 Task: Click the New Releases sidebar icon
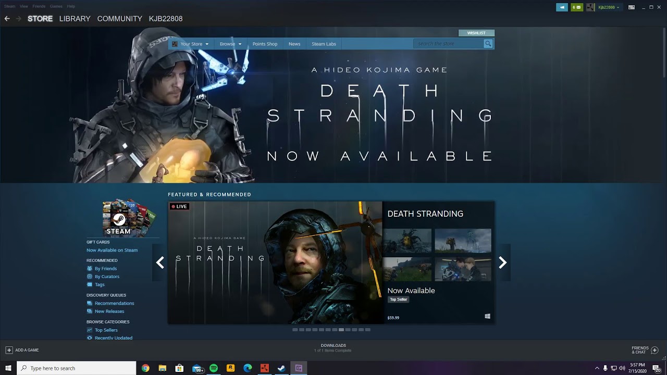pos(90,311)
